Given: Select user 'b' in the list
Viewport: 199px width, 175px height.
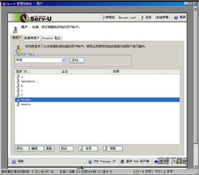Looking at the screenshot, I should pyautogui.click(x=22, y=86).
